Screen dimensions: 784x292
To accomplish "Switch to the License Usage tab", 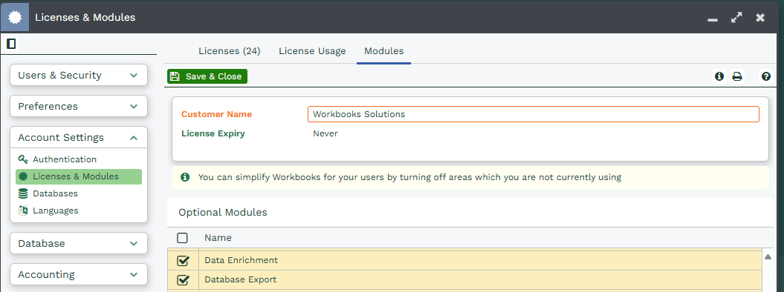I will [x=312, y=51].
